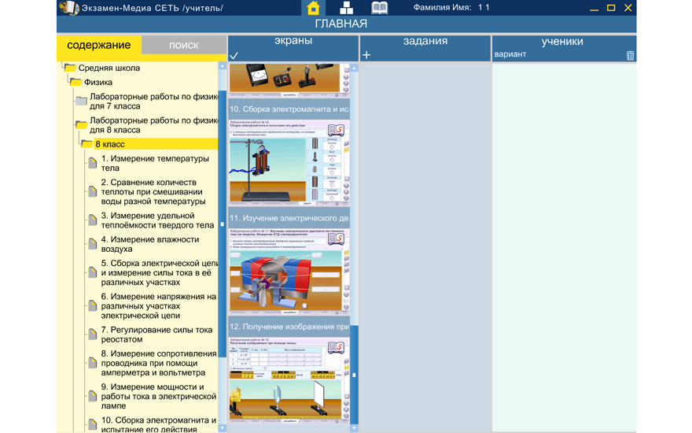Click up arrow of contents tree scrollbar
This screenshot has height=433, width=692.
click(222, 66)
